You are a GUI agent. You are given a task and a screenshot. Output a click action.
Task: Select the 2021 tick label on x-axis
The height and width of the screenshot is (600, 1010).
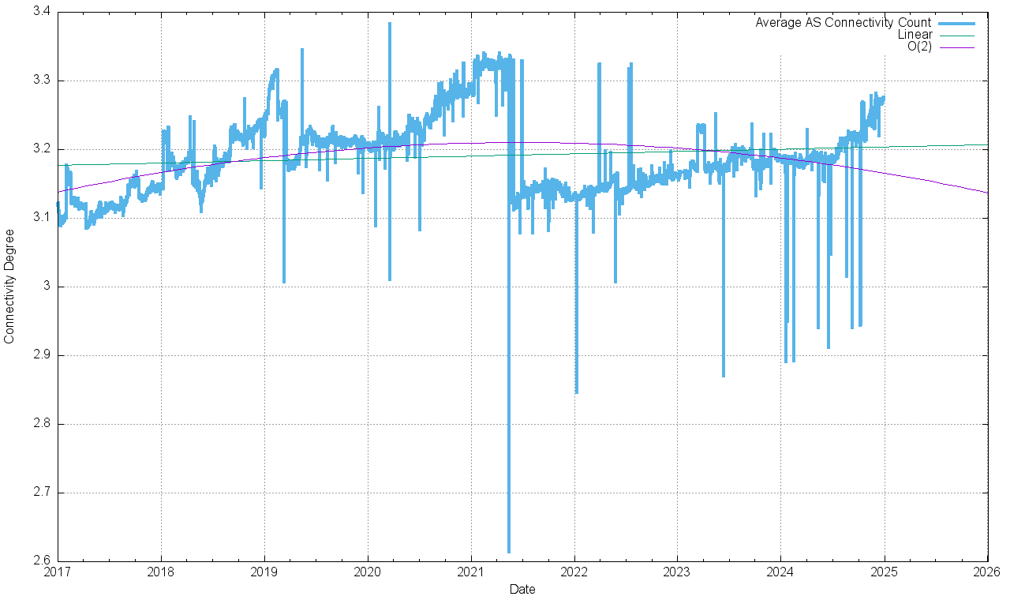click(470, 571)
